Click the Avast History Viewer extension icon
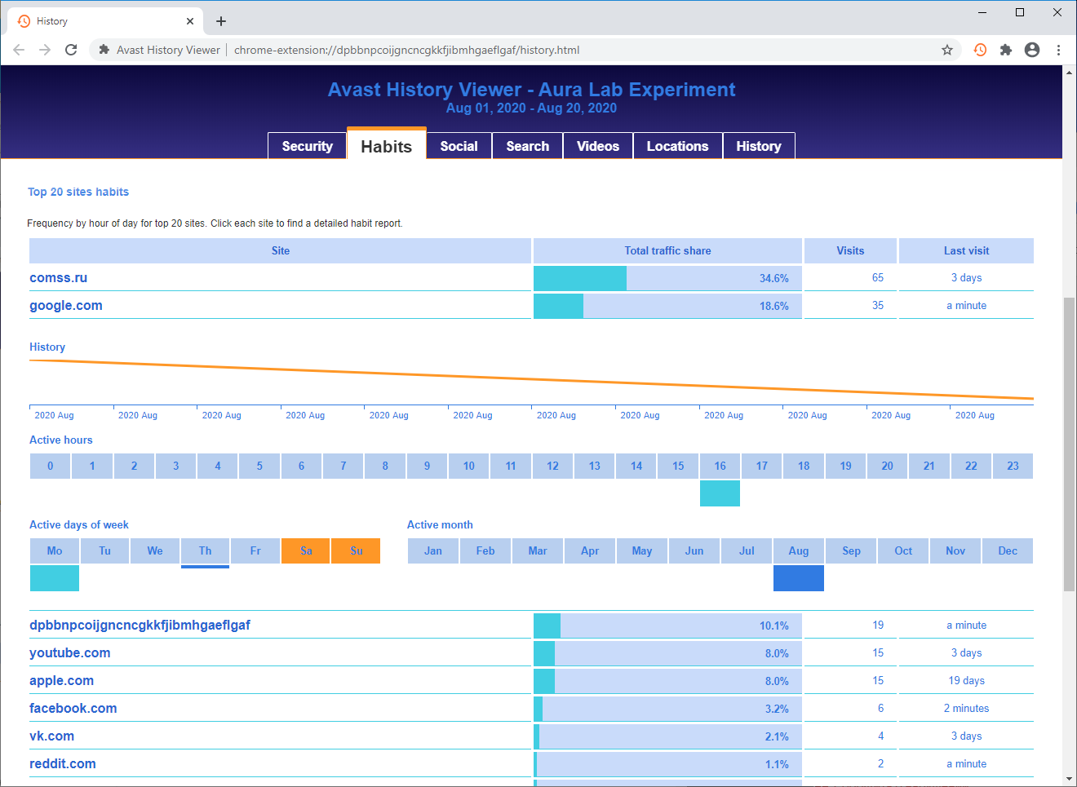The height and width of the screenshot is (787, 1077). click(x=980, y=50)
